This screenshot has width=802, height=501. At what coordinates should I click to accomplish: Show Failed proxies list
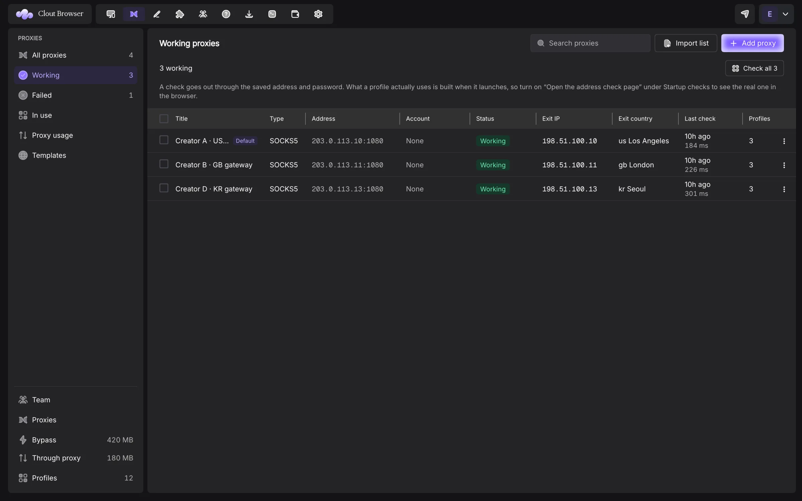76,95
